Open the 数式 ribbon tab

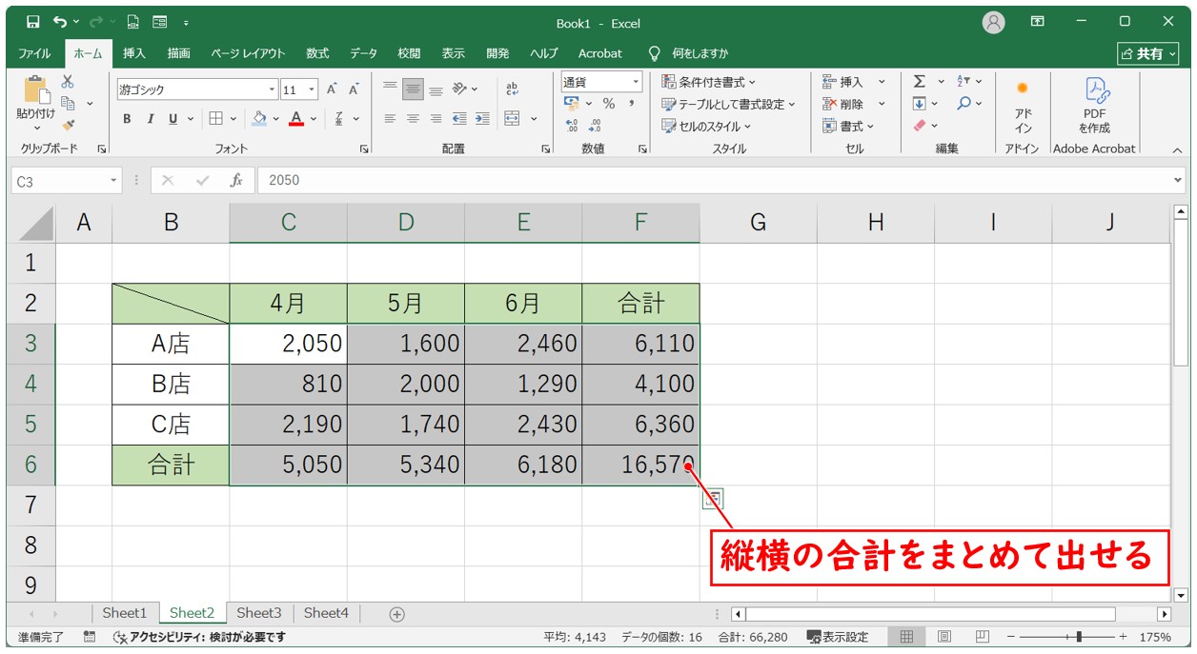[317, 53]
